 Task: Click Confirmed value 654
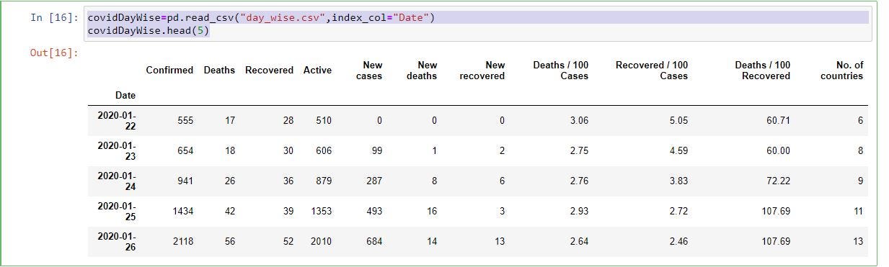point(185,151)
